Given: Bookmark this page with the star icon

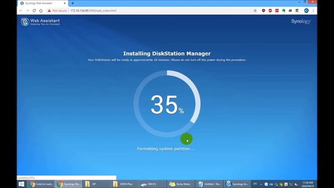Looking at the screenshot, I should tap(255, 10).
